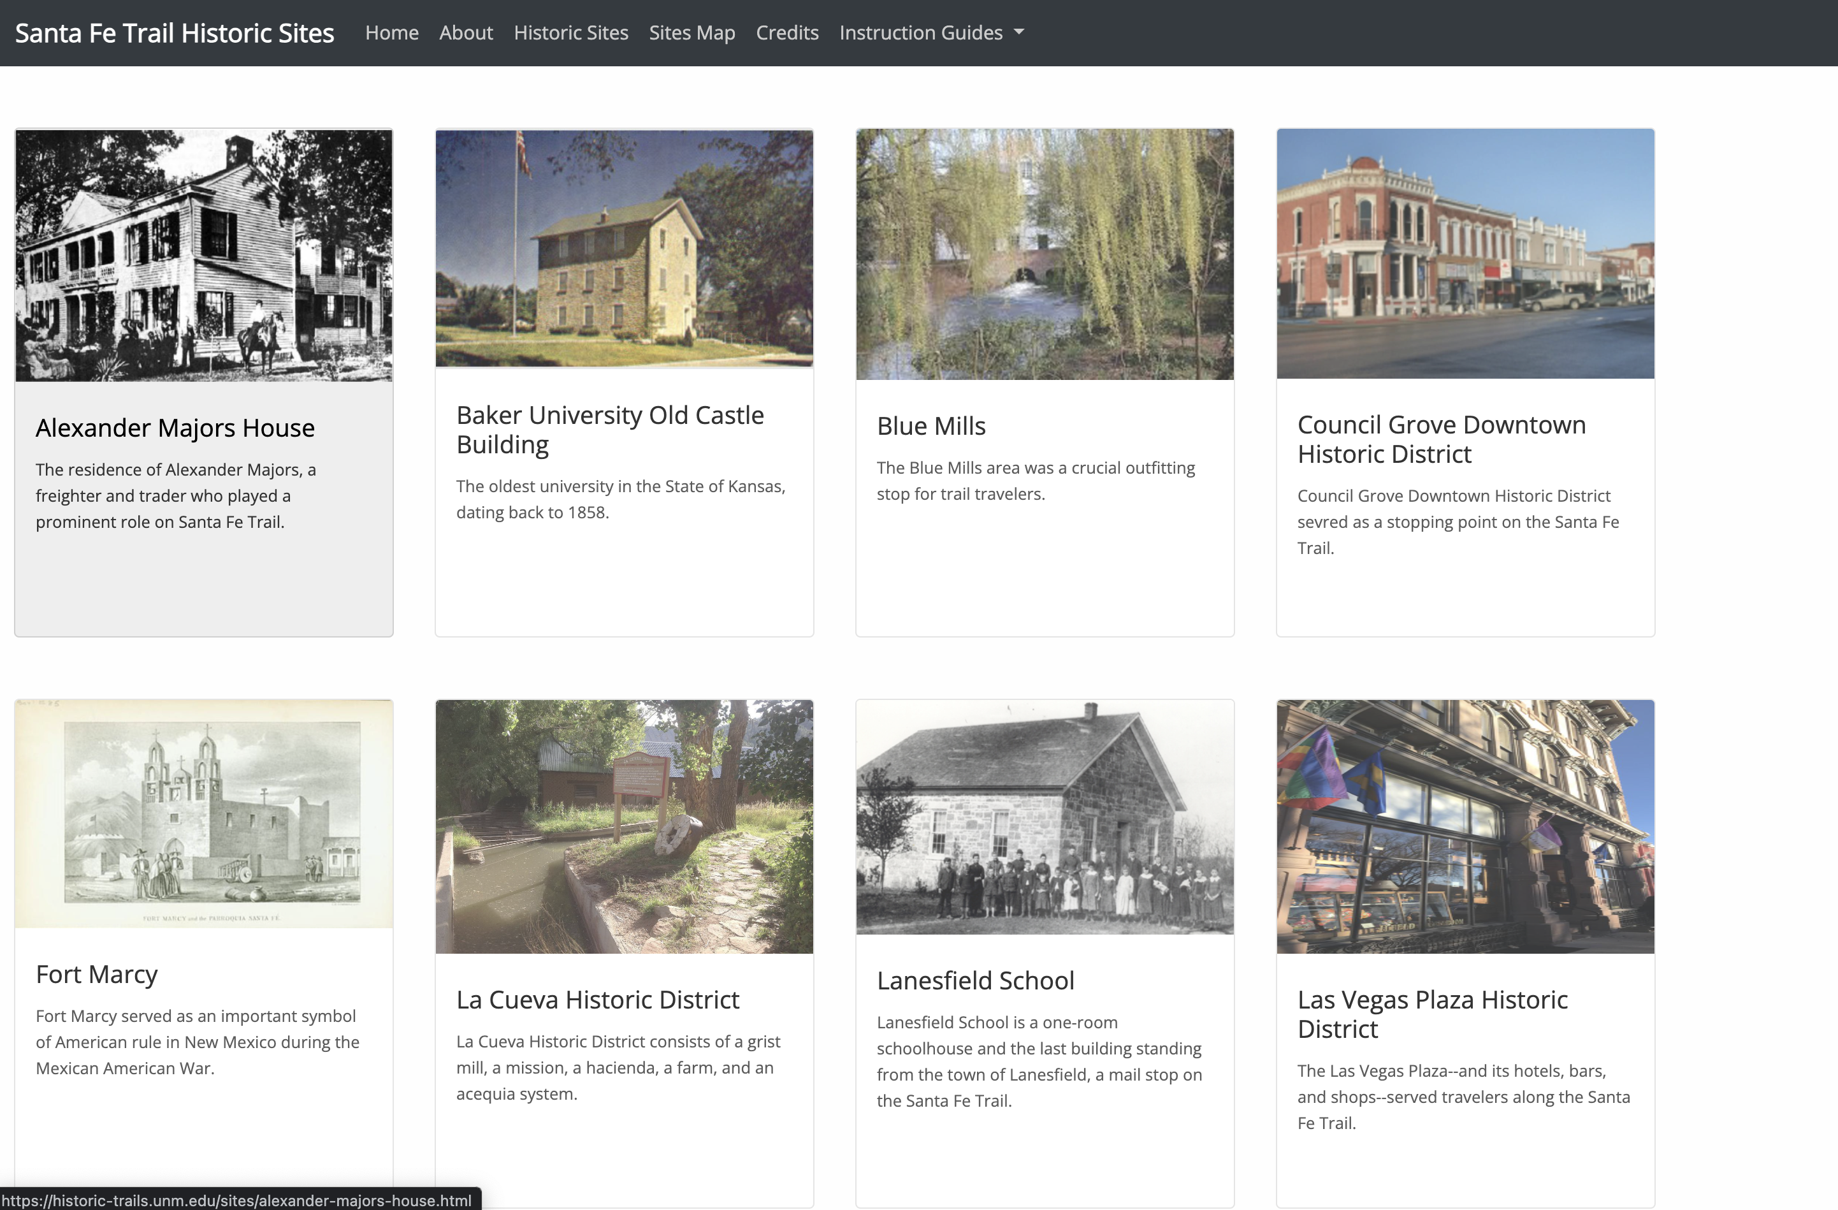Select the Lanesfield School heading
The image size is (1838, 1210).
click(974, 980)
